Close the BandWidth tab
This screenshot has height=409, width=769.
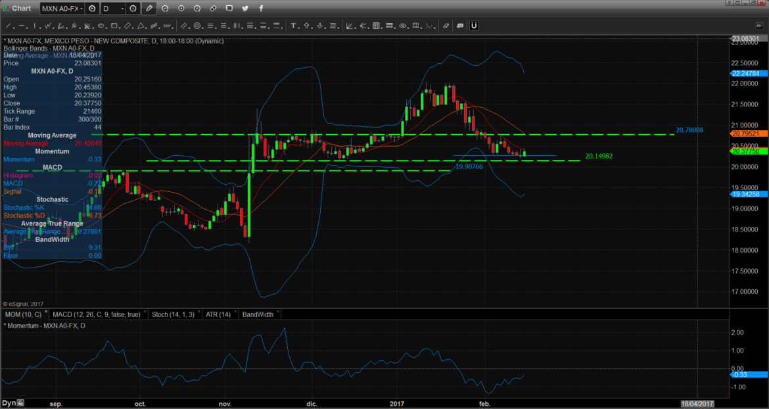[278, 312]
